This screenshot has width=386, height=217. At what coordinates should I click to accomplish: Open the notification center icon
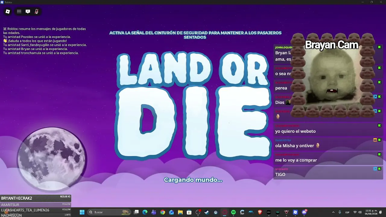click(x=381, y=212)
